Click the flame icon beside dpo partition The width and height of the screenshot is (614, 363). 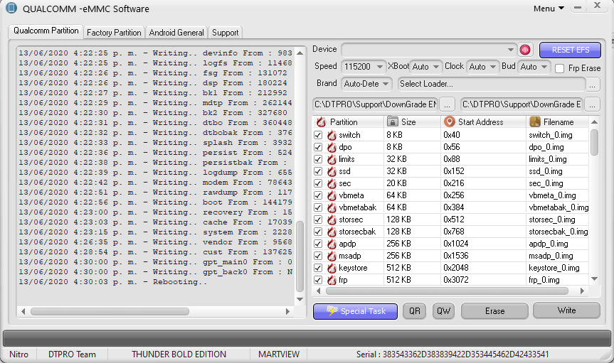click(332, 147)
